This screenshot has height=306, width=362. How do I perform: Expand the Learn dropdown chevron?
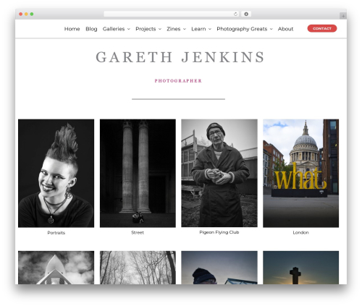pyautogui.click(x=210, y=29)
